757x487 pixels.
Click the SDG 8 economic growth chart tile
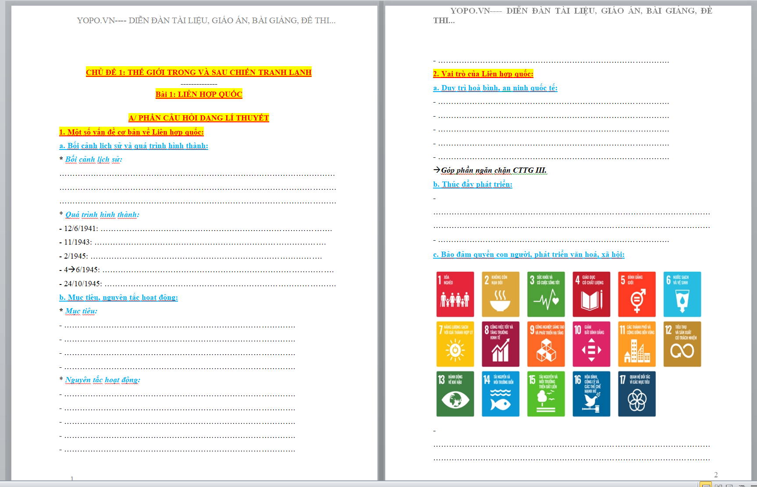501,344
